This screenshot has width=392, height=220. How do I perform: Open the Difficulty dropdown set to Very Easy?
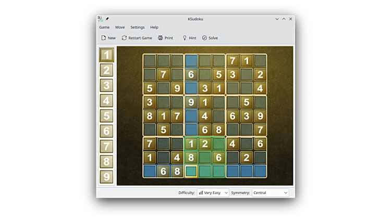[x=213, y=192]
